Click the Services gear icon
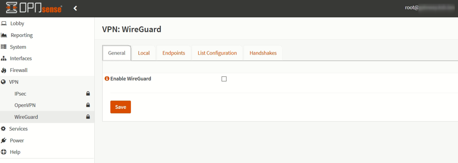This screenshot has width=458, height=163. point(4,129)
